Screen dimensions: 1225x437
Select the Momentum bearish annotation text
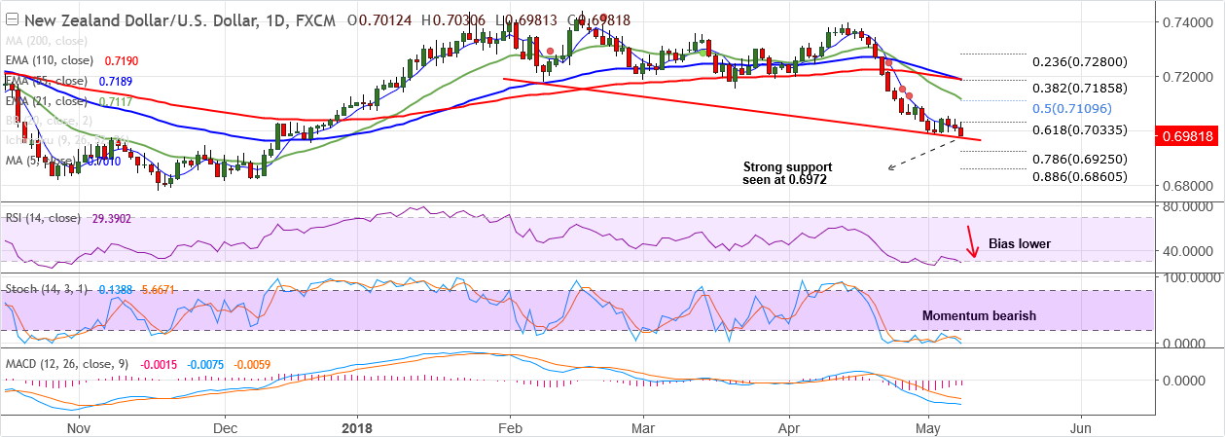[979, 315]
